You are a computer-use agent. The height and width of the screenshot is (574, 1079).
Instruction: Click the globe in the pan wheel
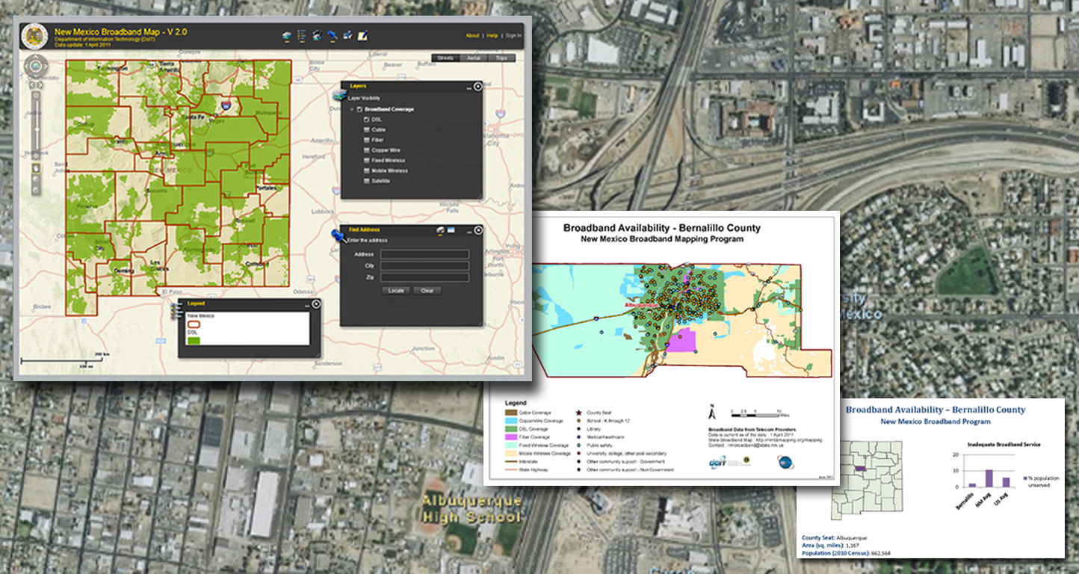pos(35,65)
